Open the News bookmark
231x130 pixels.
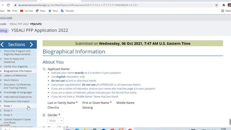click(x=53, y=11)
